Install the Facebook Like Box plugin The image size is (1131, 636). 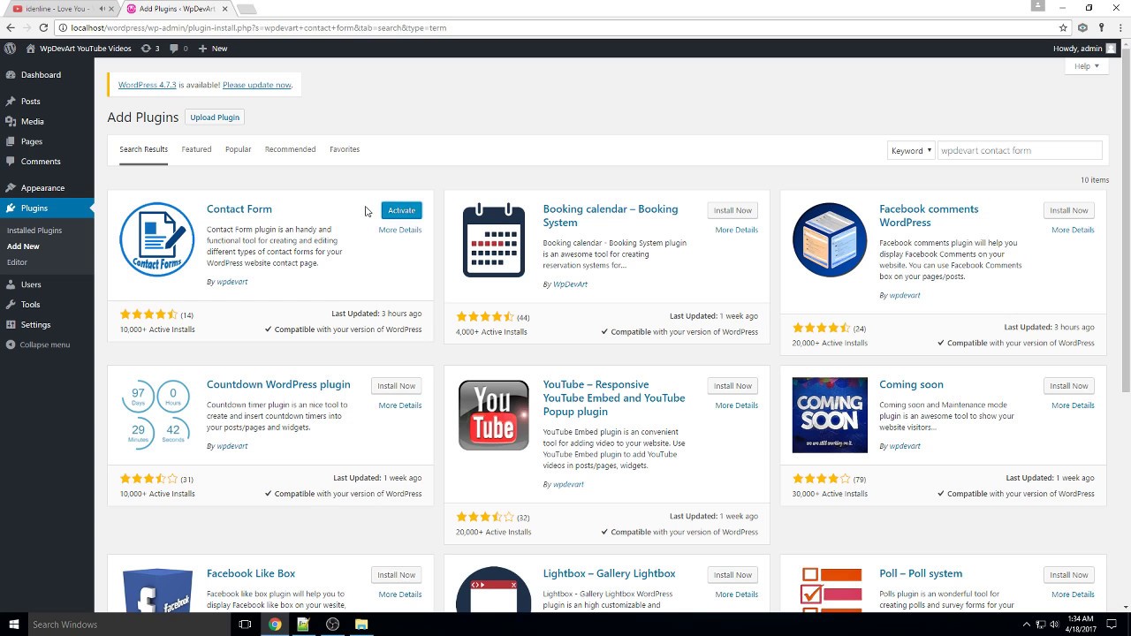(x=396, y=575)
